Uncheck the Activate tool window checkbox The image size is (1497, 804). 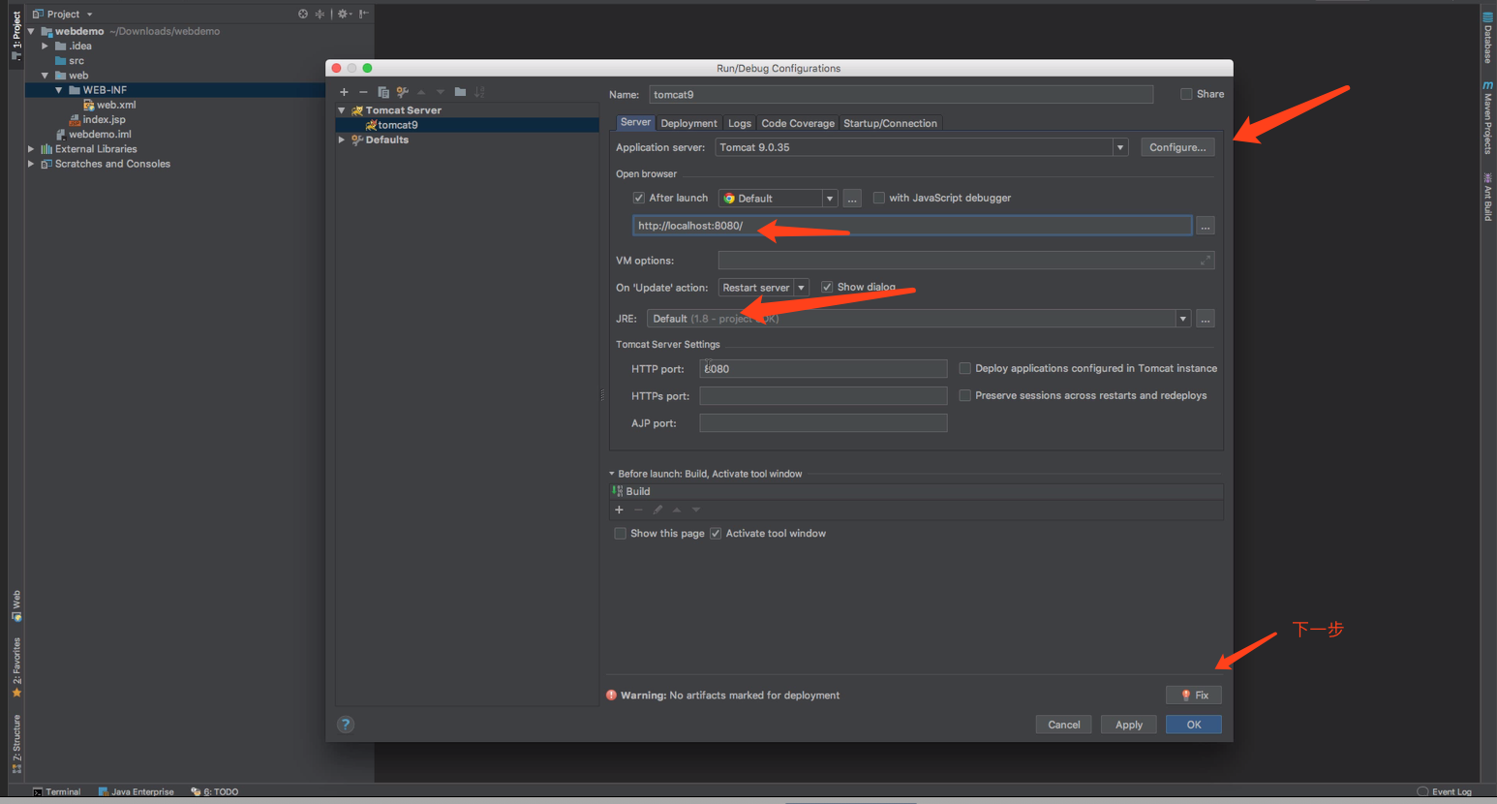tap(716, 534)
